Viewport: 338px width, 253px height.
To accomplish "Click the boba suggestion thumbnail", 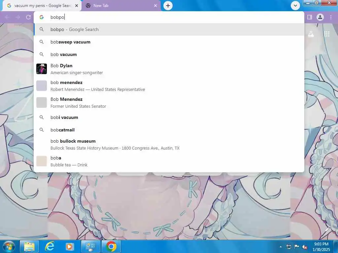I will pyautogui.click(x=42, y=161).
